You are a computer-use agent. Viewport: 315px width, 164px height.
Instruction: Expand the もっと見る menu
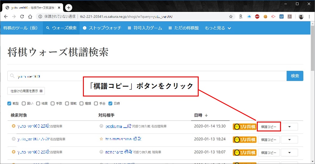218,28
